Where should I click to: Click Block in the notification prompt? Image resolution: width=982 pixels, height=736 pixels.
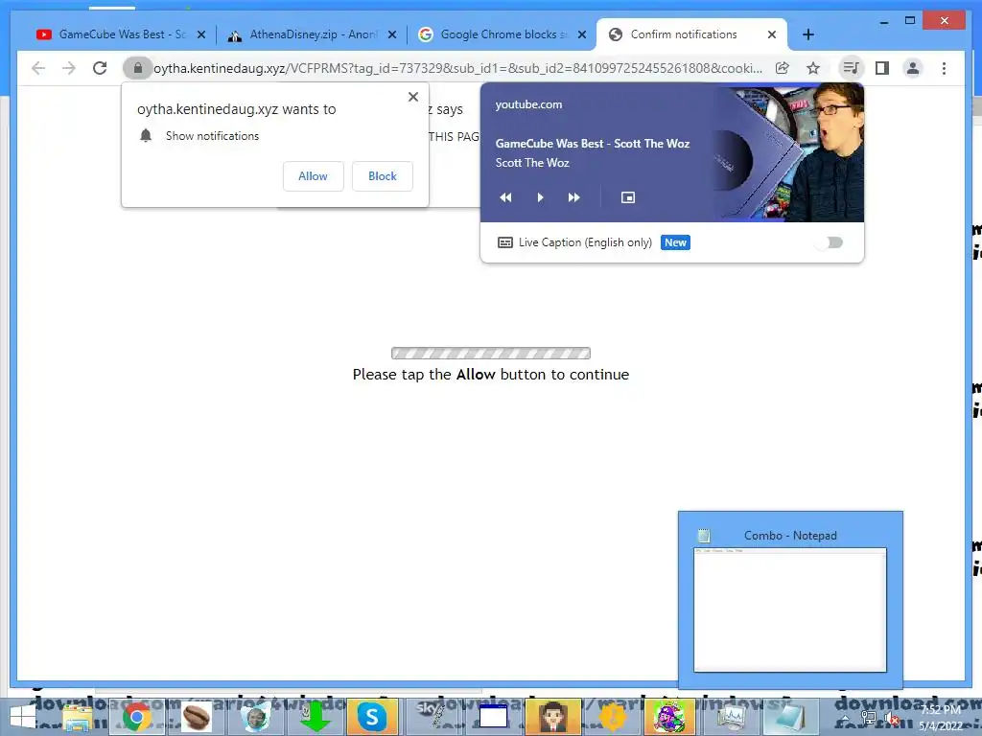coord(382,176)
